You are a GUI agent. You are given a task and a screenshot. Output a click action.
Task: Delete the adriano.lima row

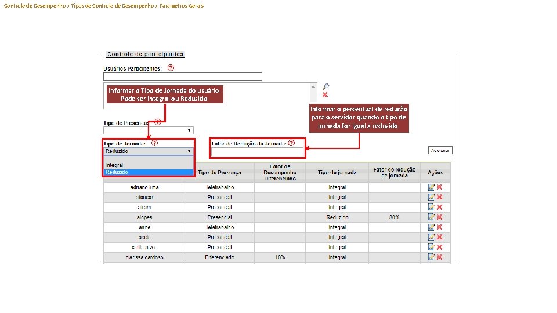coord(440,187)
